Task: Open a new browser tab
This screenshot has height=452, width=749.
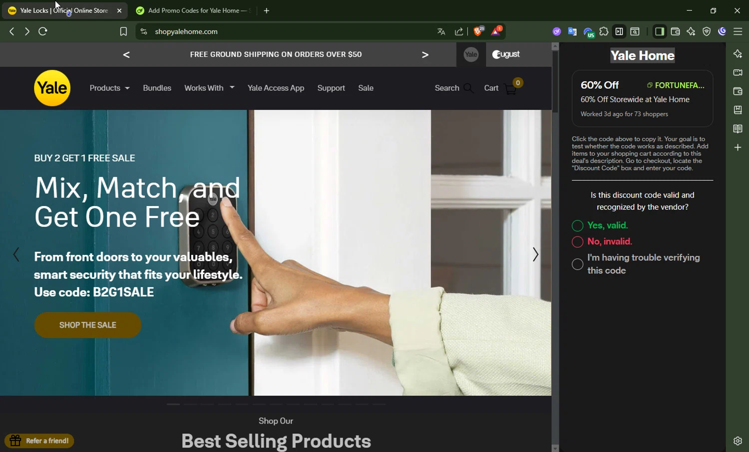Action: 267,10
